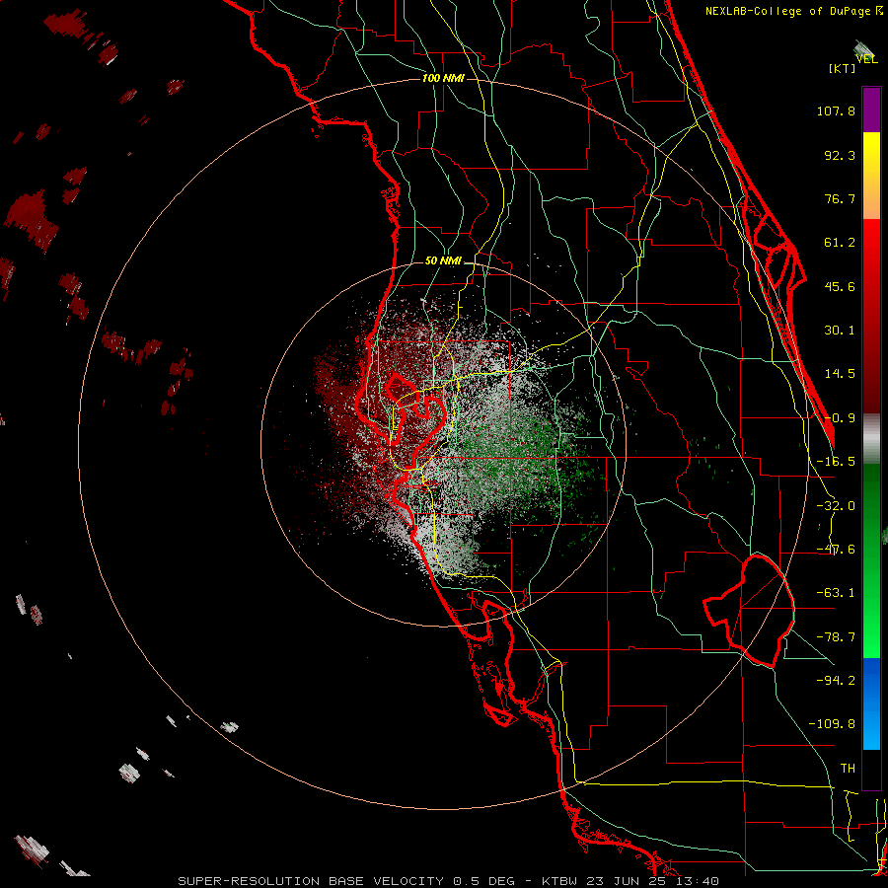The height and width of the screenshot is (888, 888).
Task: Click the NEXLAB-College of DuPage title text
Action: pos(789,11)
